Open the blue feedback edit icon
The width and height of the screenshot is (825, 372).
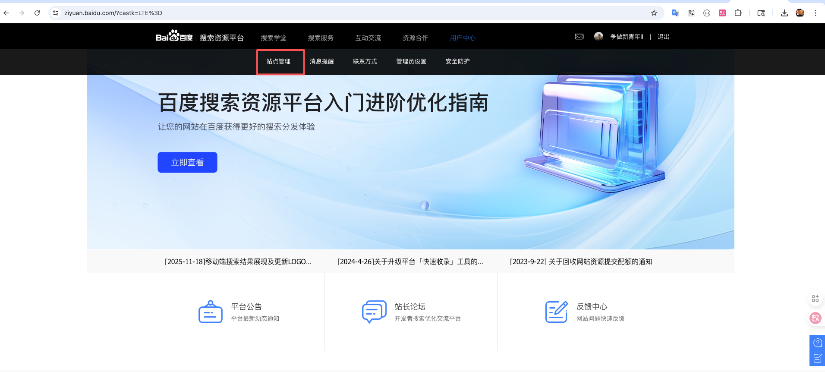pos(817,358)
